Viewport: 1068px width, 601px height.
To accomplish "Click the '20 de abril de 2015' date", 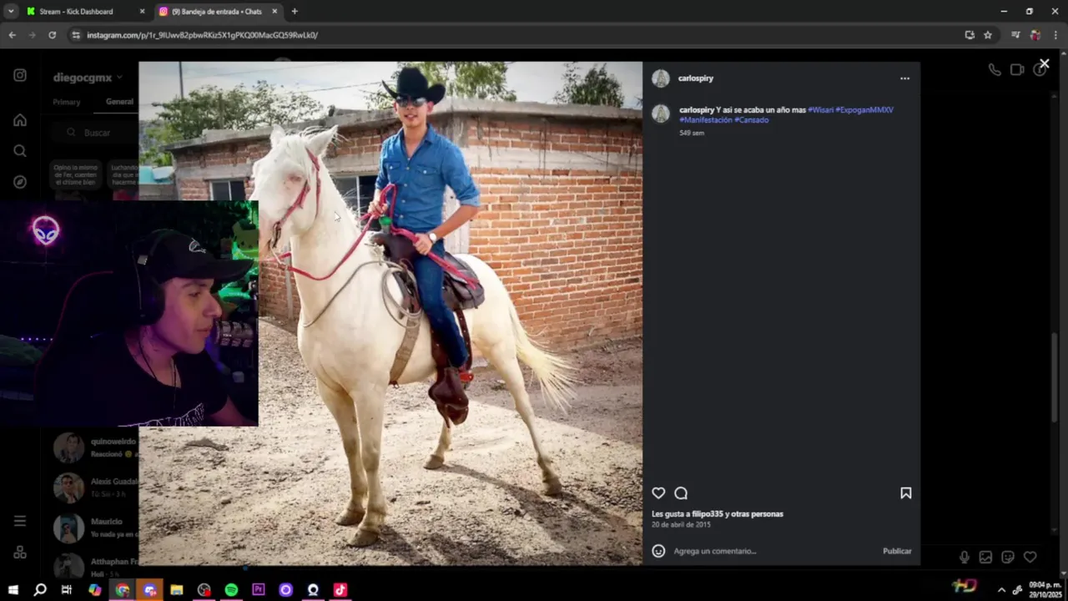I will tap(681, 525).
